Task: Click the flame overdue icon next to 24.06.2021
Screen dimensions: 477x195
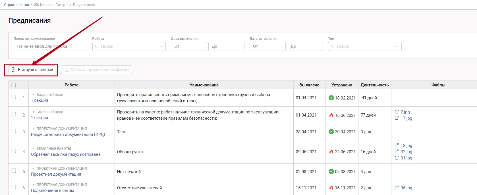Action: click(331, 152)
